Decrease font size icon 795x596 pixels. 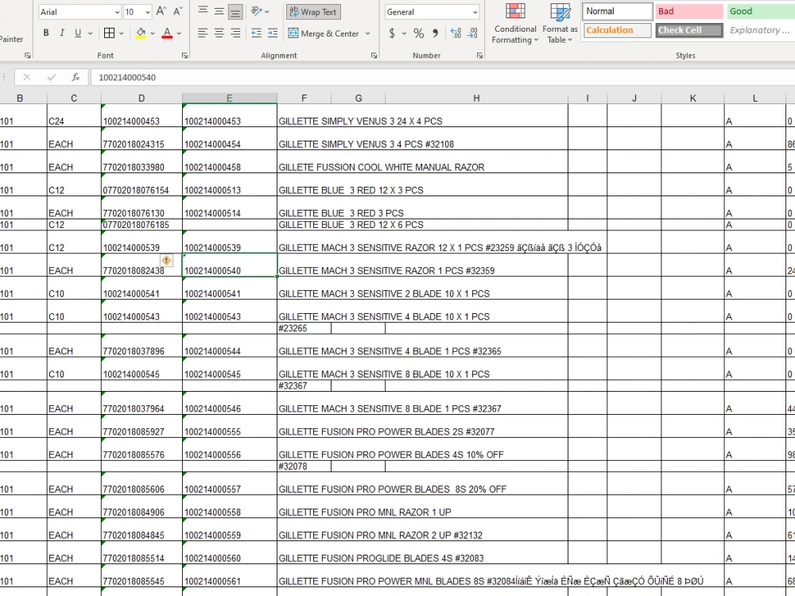pos(177,12)
